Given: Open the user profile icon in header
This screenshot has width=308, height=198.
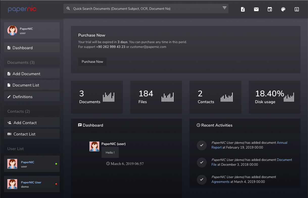Looking at the screenshot, I should pyautogui.click(x=297, y=9).
